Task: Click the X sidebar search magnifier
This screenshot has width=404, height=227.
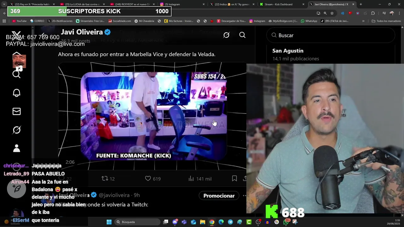Action: (16, 74)
